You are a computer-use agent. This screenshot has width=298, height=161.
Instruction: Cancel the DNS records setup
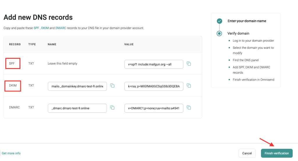coord(247,153)
